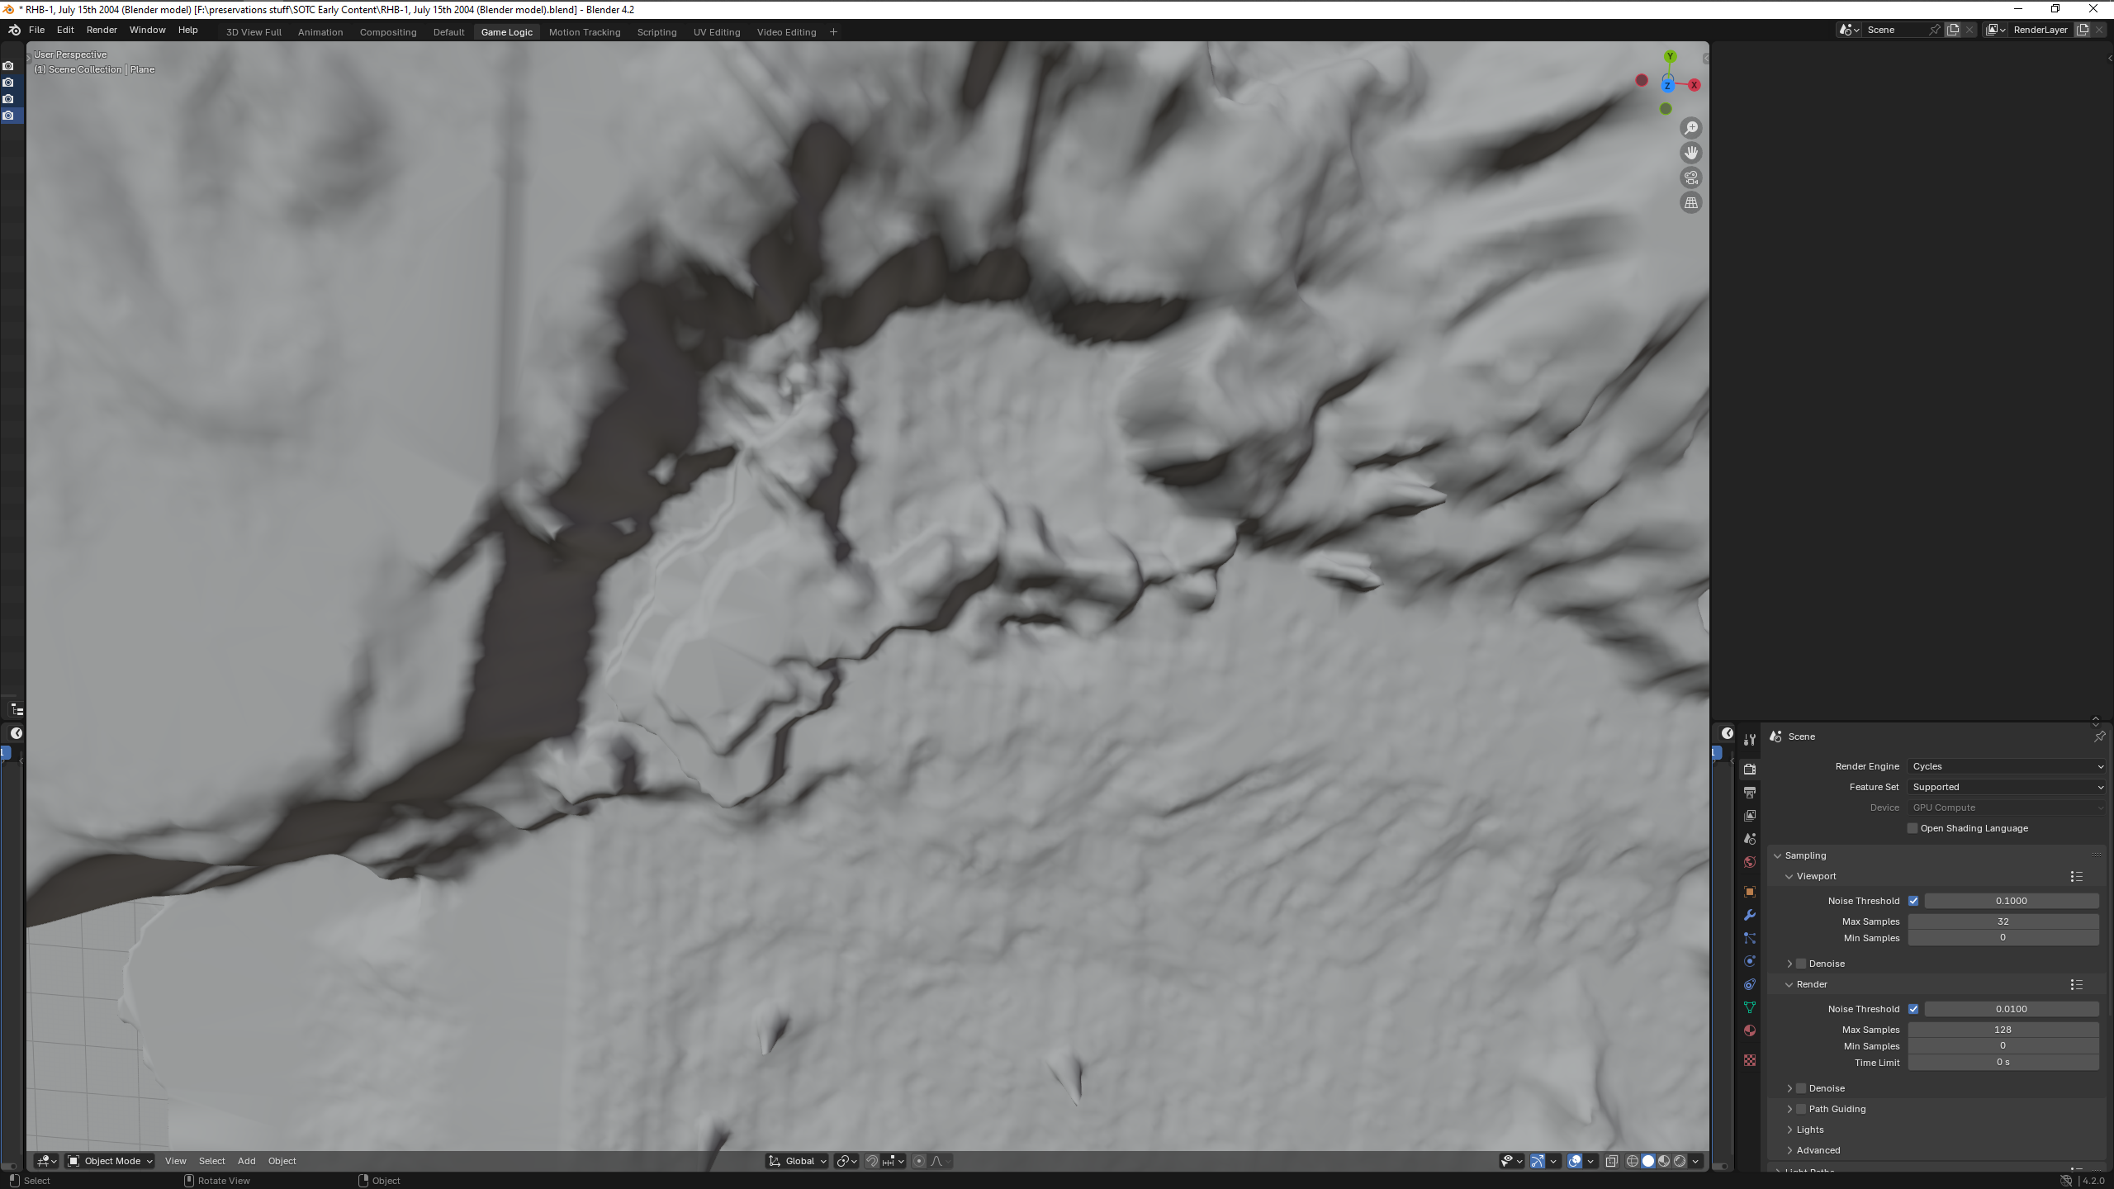Toggle X-ray display in viewport header
The height and width of the screenshot is (1189, 2114).
click(1611, 1161)
